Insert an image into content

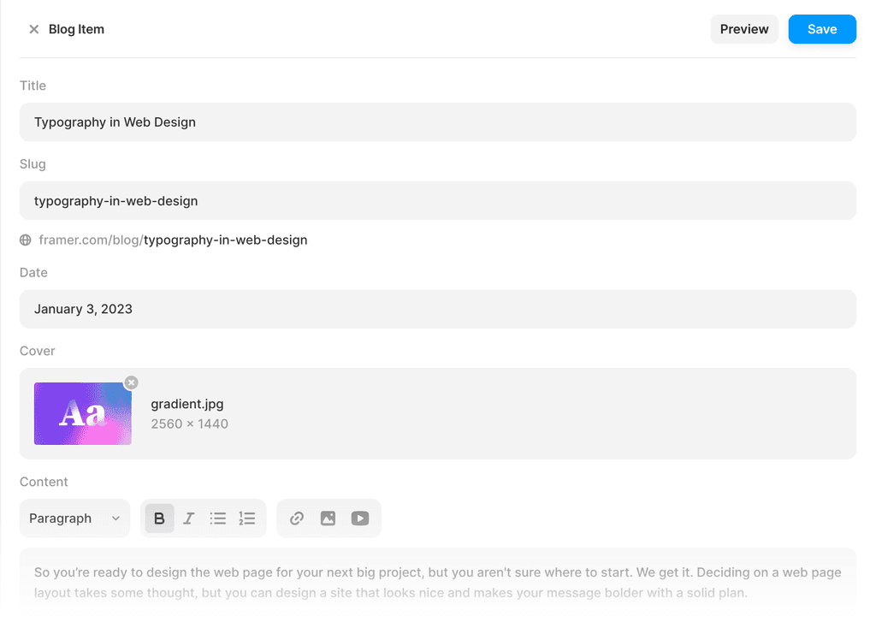click(x=328, y=518)
